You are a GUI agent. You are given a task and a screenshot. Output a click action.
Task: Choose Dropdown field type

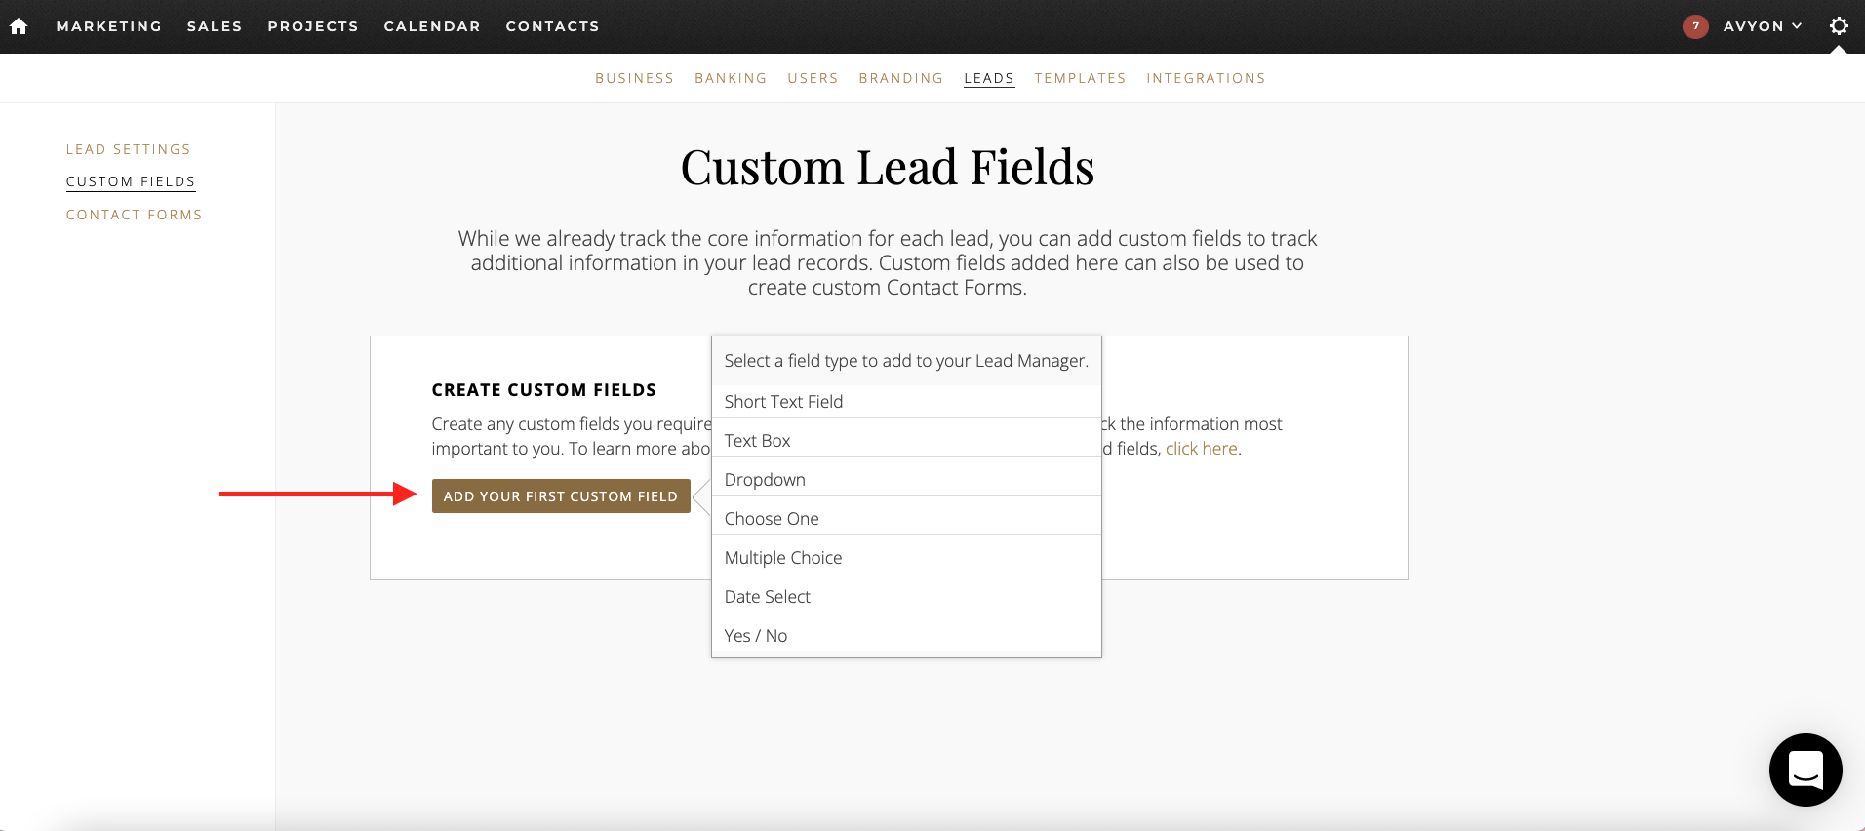pyautogui.click(x=906, y=480)
